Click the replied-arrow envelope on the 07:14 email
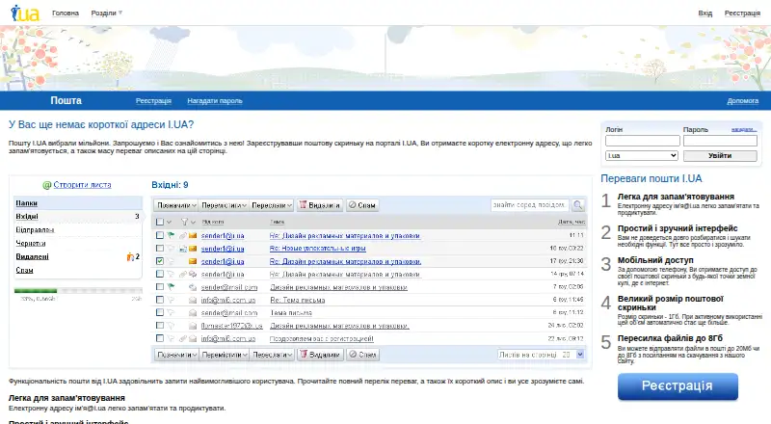 pos(193,274)
